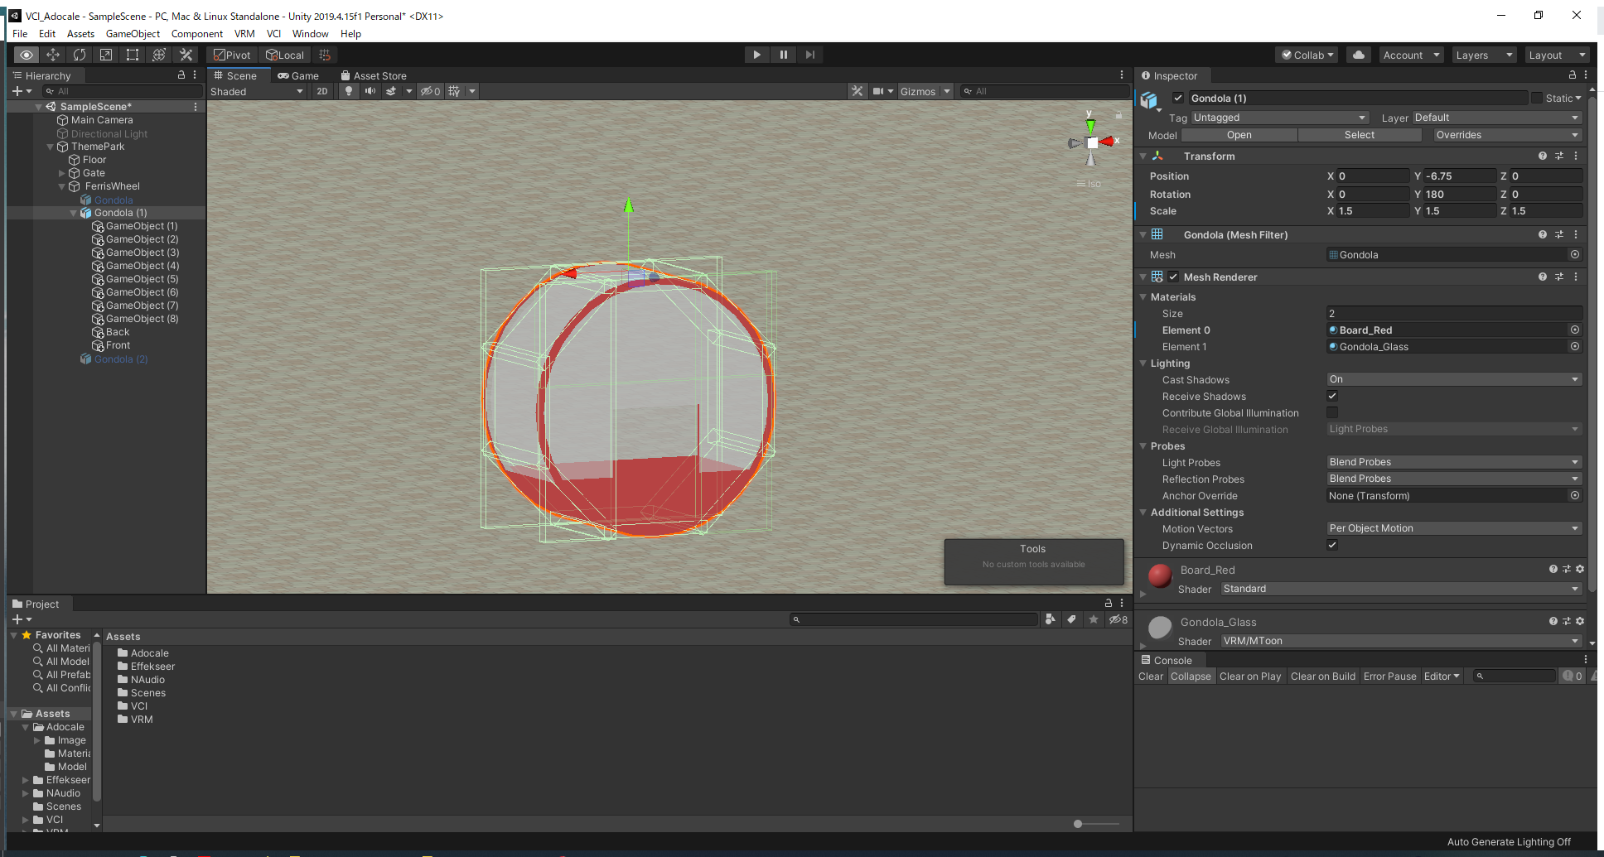Collapse the Gondola (1) hierarchy item

(73, 213)
